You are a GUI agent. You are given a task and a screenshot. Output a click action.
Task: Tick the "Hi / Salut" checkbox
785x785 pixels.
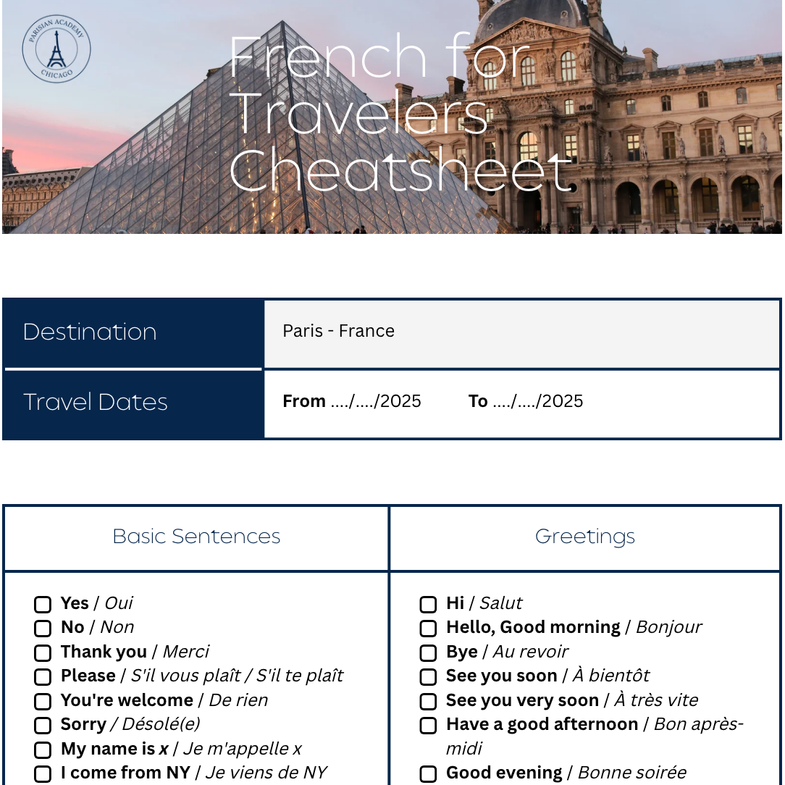(429, 605)
